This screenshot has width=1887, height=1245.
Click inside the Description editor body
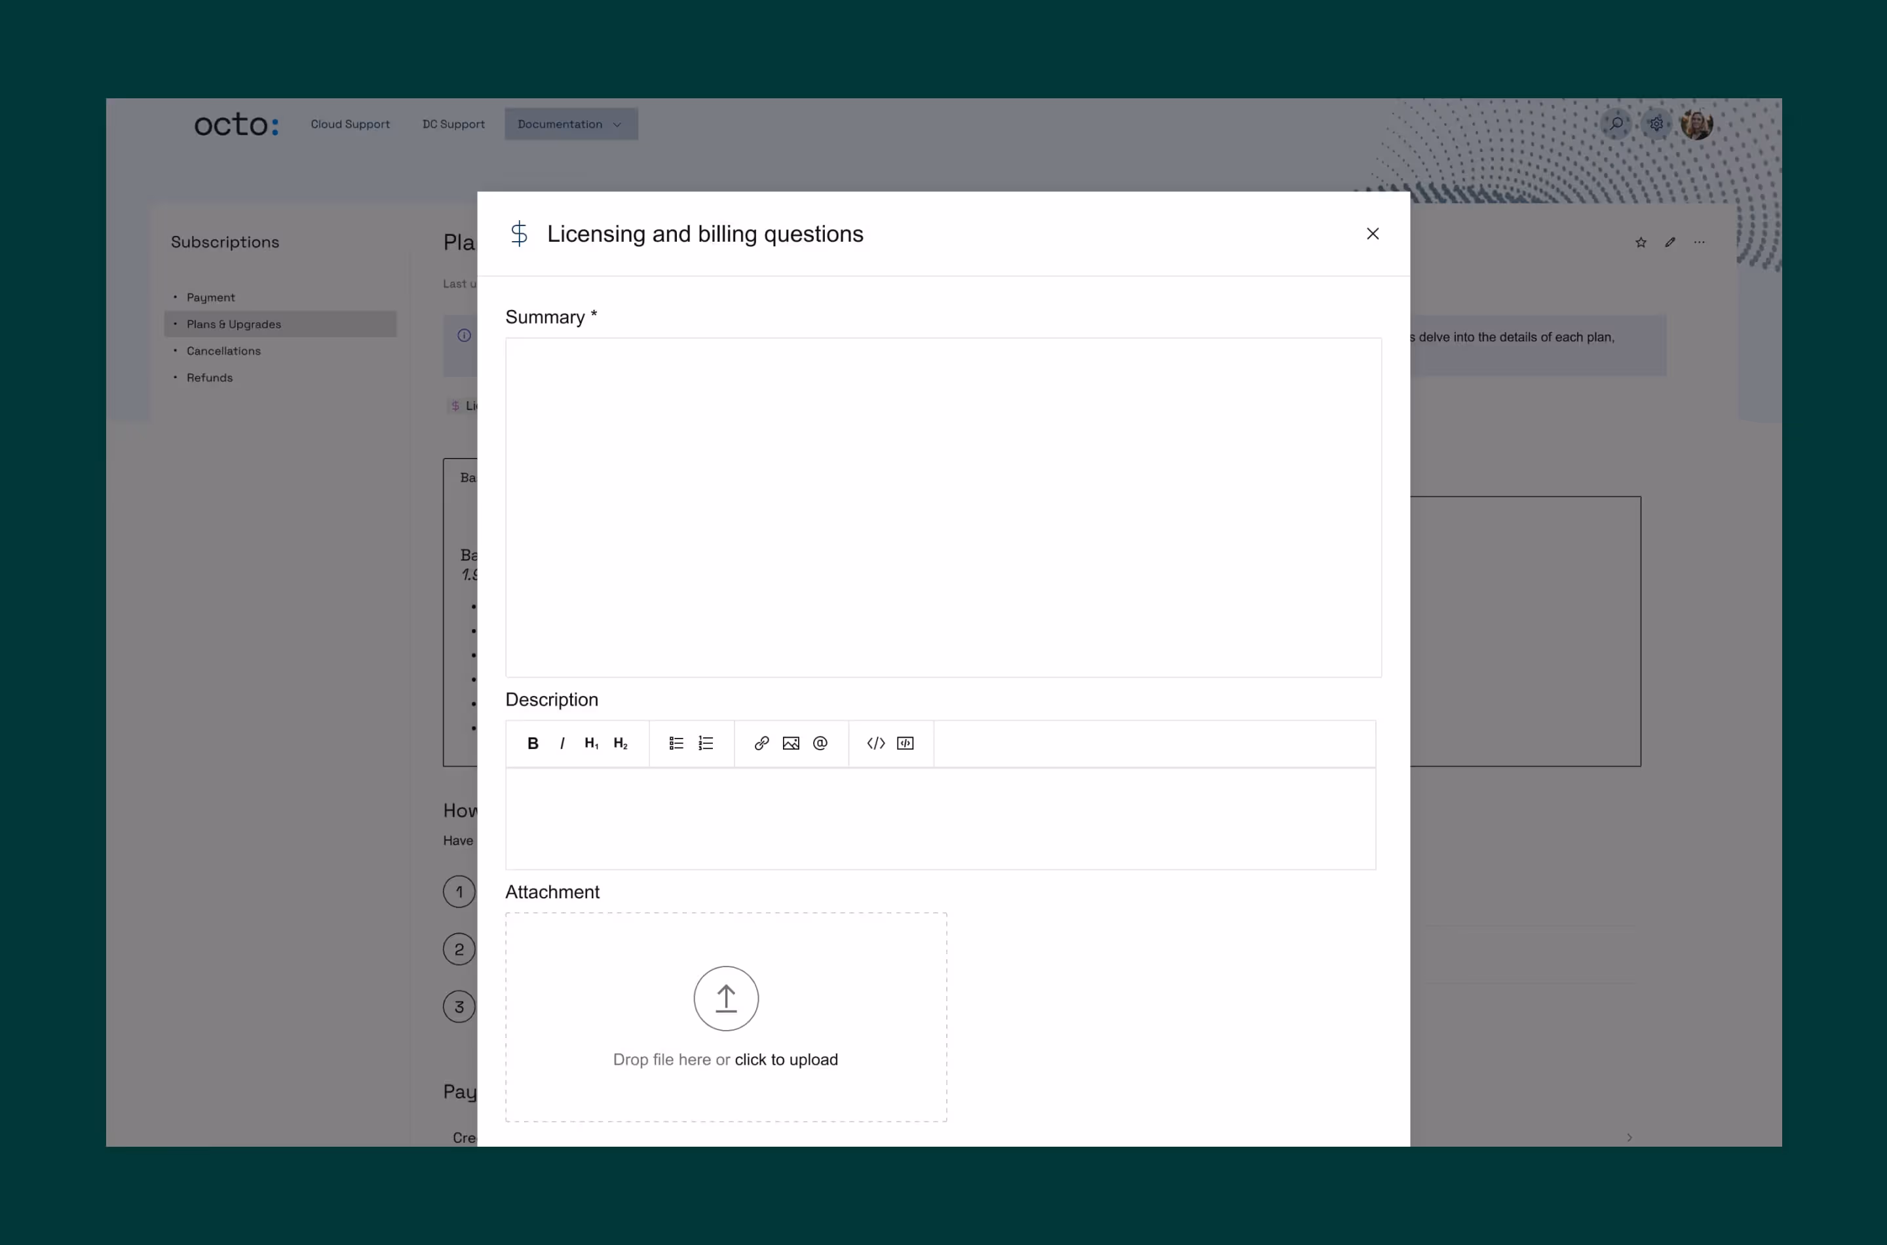coord(941,818)
